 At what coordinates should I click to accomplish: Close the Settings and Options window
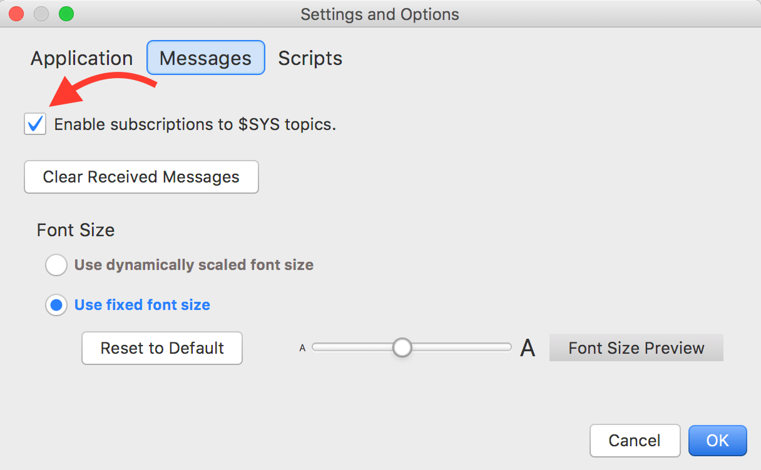coord(16,14)
